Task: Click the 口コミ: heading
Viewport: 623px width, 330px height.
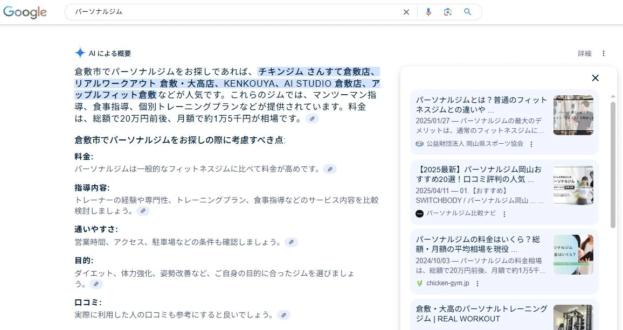Action: coord(88,303)
